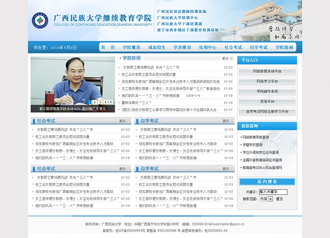Open the 短信平台 button

(x=267, y=102)
